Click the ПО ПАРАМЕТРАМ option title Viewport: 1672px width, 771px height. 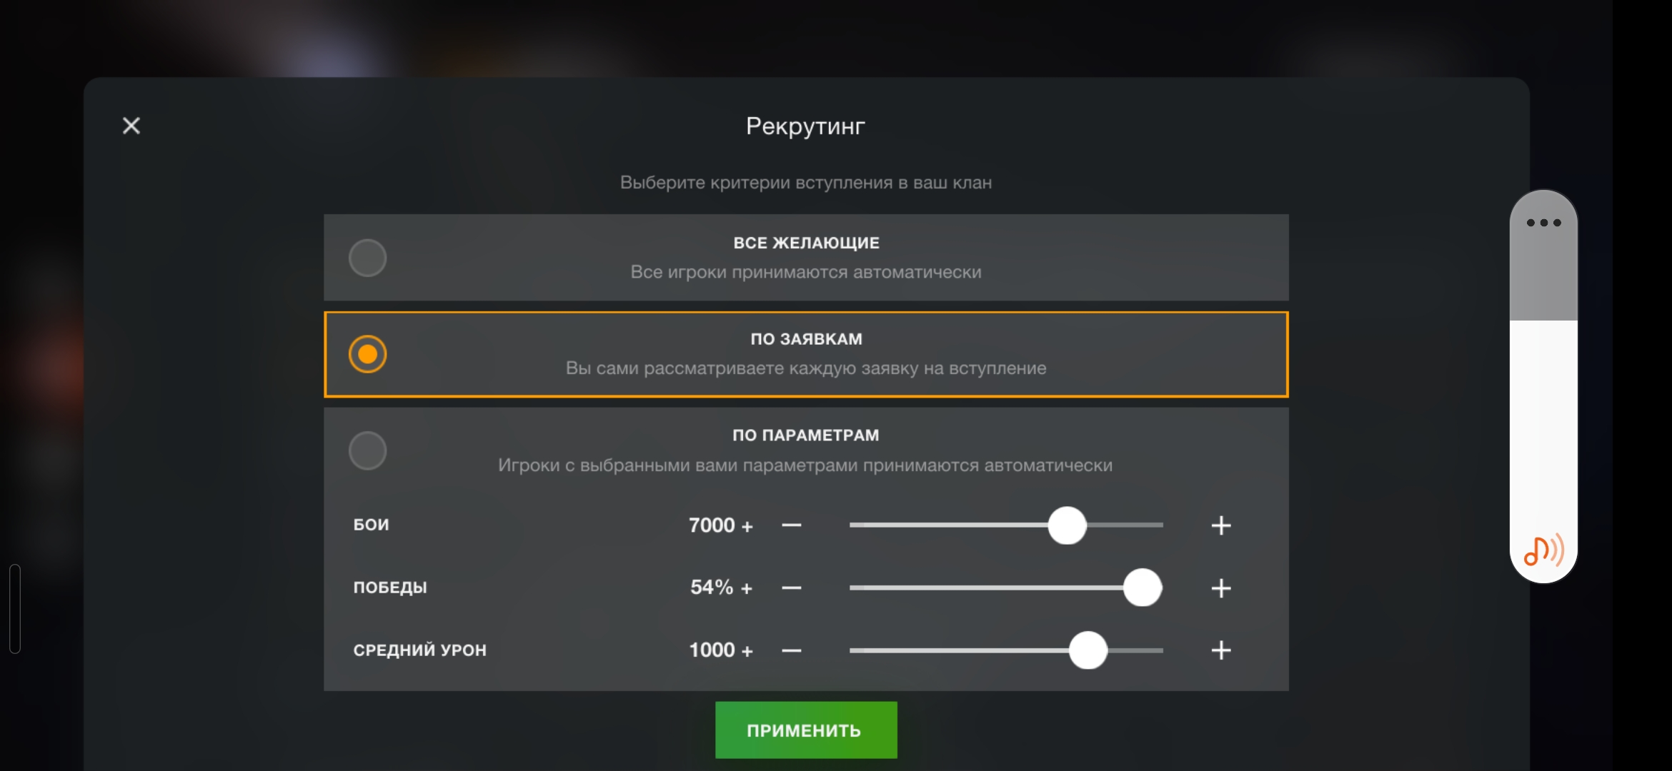click(x=806, y=435)
